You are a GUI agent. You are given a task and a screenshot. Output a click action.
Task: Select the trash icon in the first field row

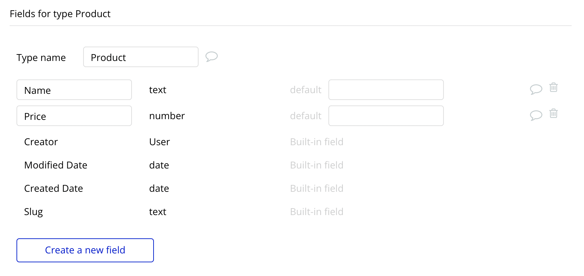tap(553, 88)
